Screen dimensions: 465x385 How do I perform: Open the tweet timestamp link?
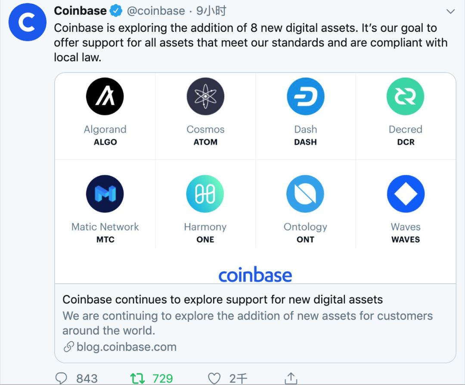click(x=211, y=11)
